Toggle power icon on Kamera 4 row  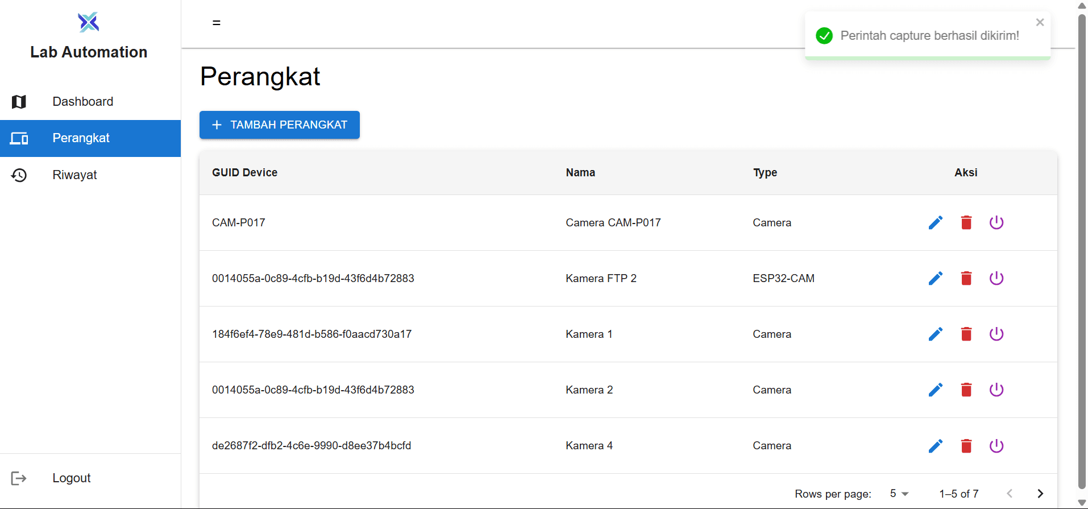click(x=996, y=446)
